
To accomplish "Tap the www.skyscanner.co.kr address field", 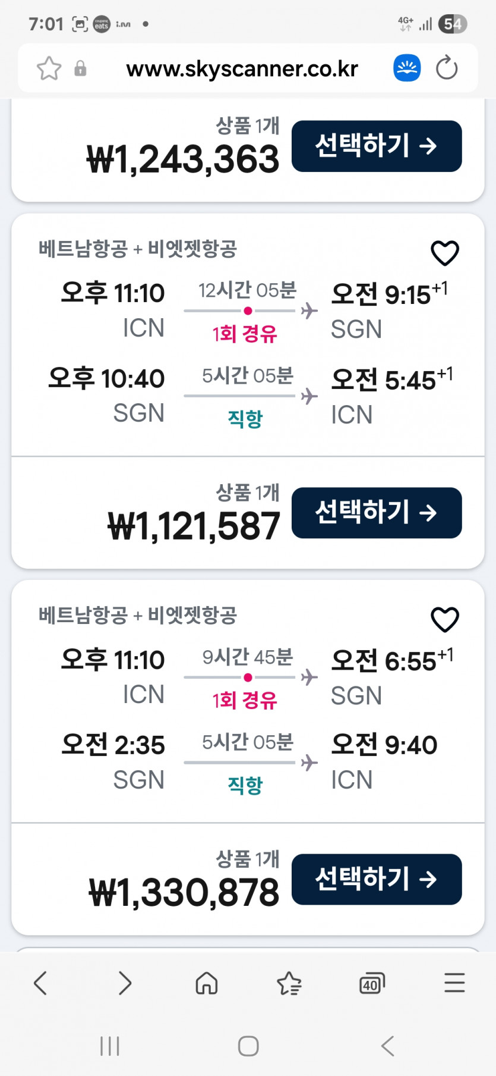I will pos(242,69).
